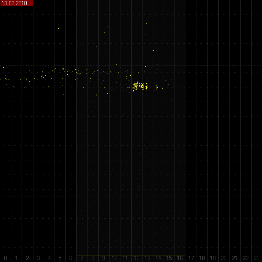Select hour 13 on the time axis

(x=147, y=258)
